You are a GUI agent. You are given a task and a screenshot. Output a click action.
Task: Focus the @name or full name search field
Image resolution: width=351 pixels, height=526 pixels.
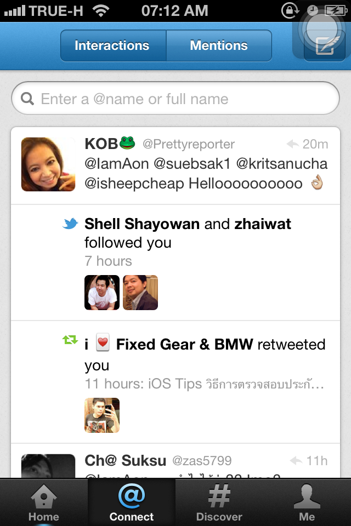175,99
